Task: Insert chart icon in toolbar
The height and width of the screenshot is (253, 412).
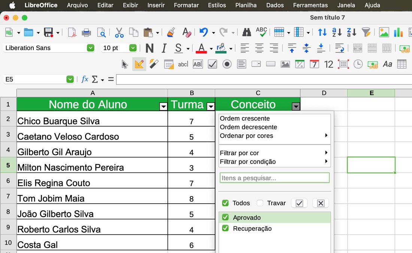Action: tap(399, 32)
